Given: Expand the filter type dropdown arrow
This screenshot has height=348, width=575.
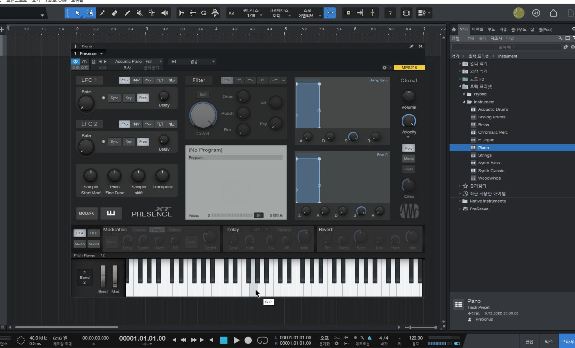Looking at the screenshot, I should click(x=284, y=81).
